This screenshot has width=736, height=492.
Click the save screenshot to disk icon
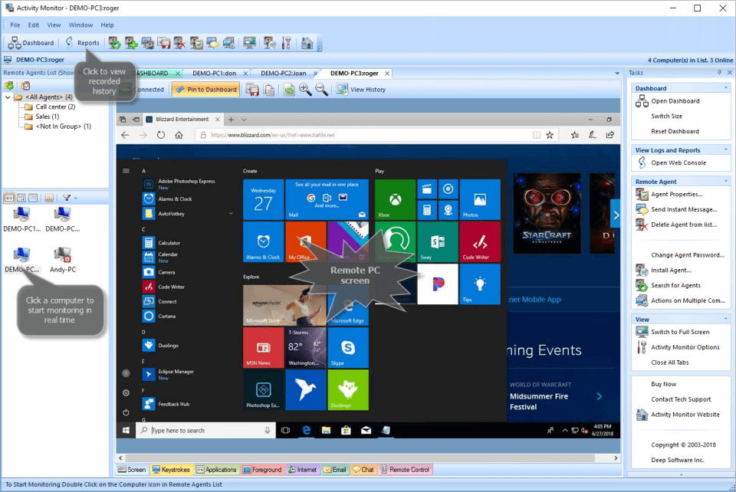[x=252, y=89]
